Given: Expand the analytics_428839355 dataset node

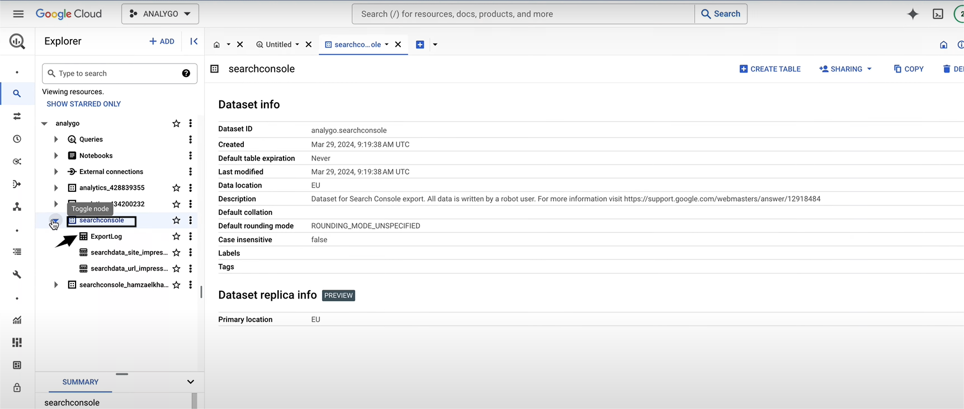Looking at the screenshot, I should click(x=56, y=188).
